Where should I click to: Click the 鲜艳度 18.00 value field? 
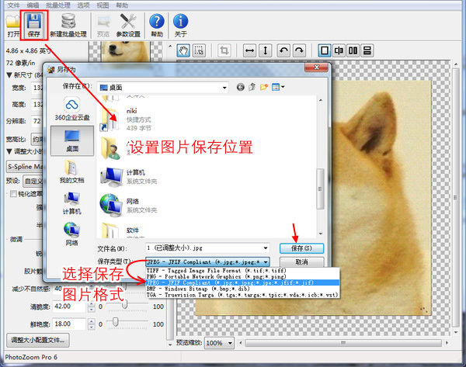tap(69, 324)
